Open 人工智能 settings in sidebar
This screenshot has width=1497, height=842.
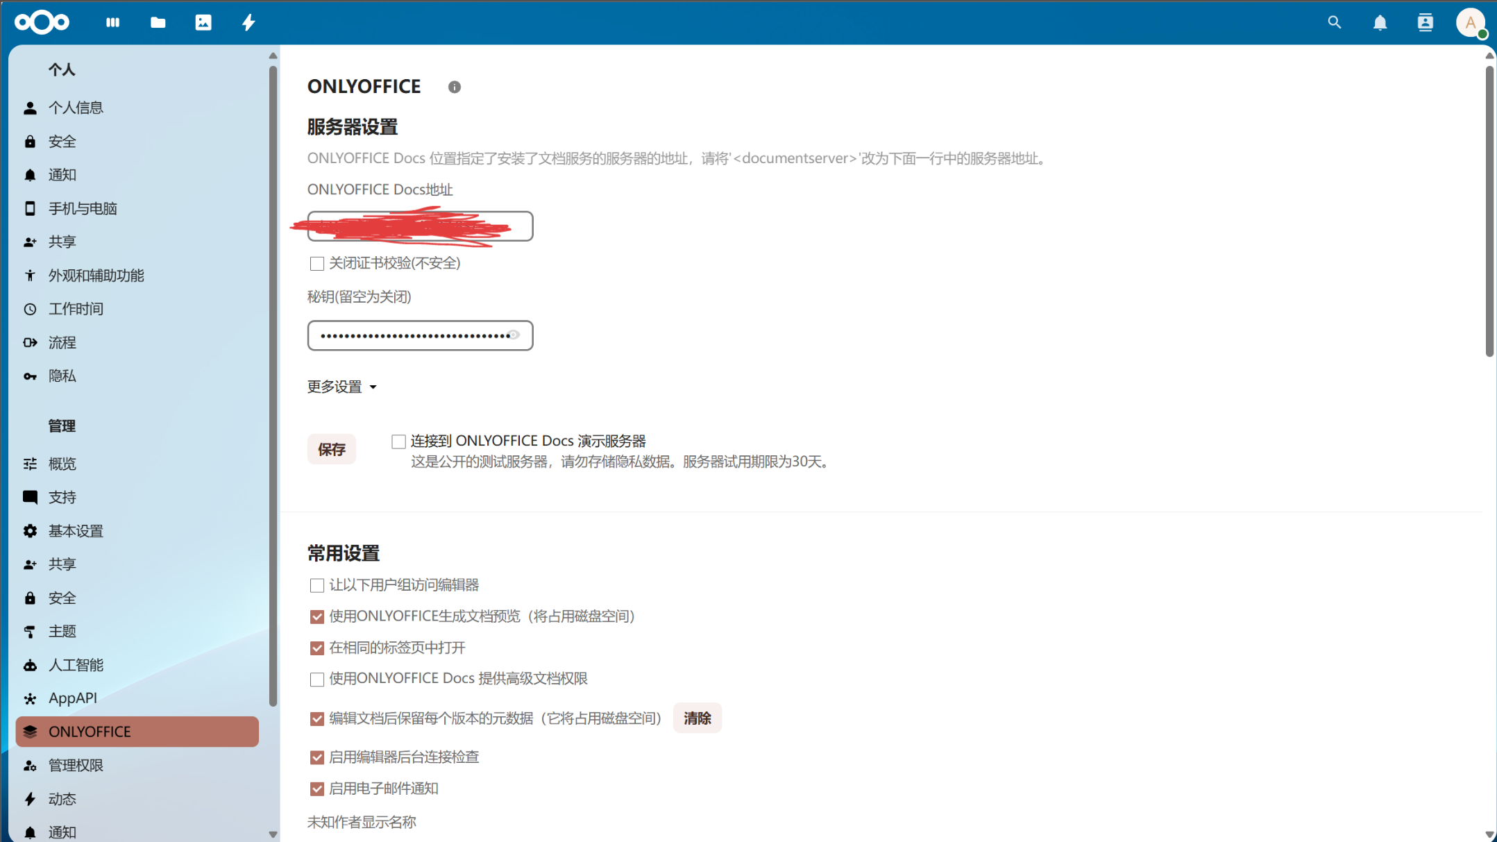coord(76,664)
